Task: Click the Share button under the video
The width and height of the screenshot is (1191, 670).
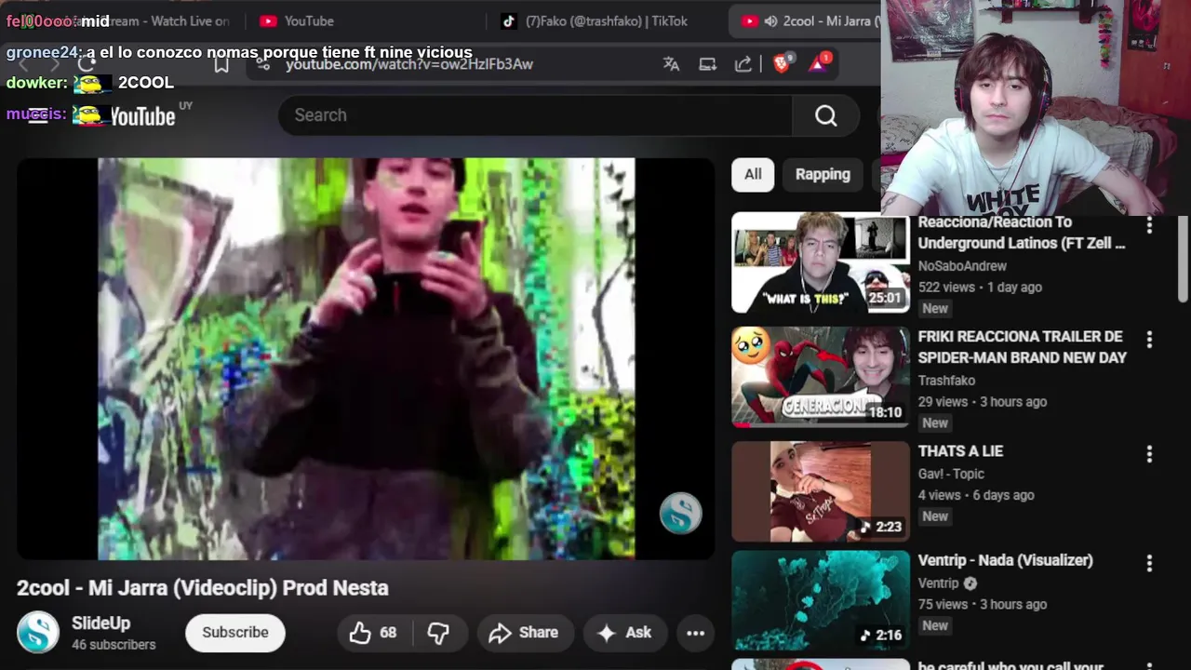Action: [524, 633]
